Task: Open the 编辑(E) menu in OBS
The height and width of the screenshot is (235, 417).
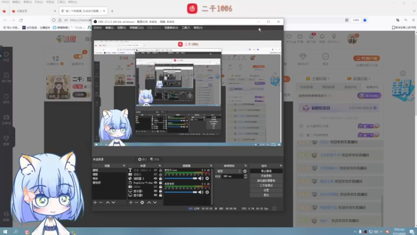Action: tap(109, 28)
